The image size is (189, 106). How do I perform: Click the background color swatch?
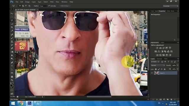coord(13,87)
